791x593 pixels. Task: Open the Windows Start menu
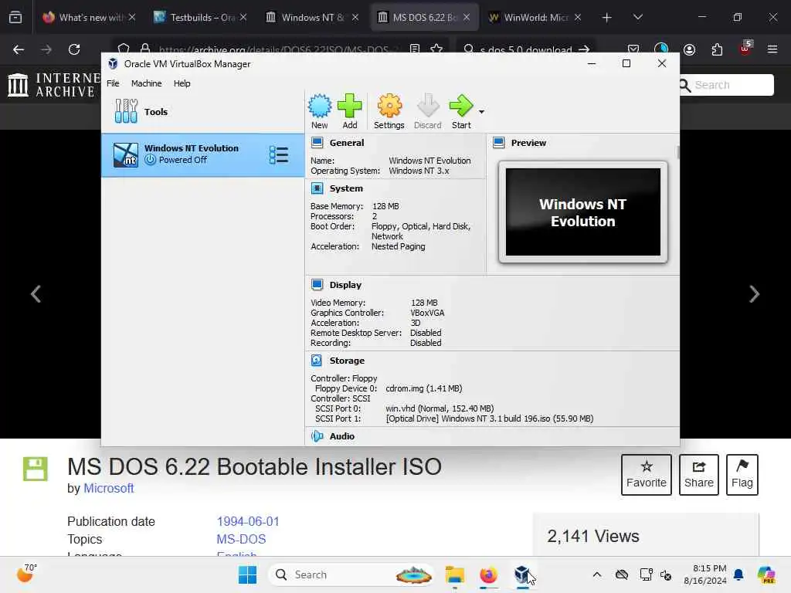[x=247, y=574]
